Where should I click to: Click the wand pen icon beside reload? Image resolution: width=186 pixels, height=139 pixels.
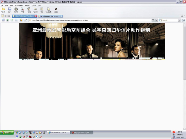(26, 20)
